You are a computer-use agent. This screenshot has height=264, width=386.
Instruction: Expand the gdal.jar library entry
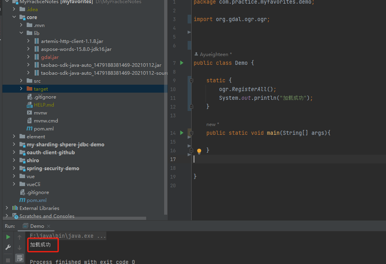pyautogui.click(x=28, y=56)
